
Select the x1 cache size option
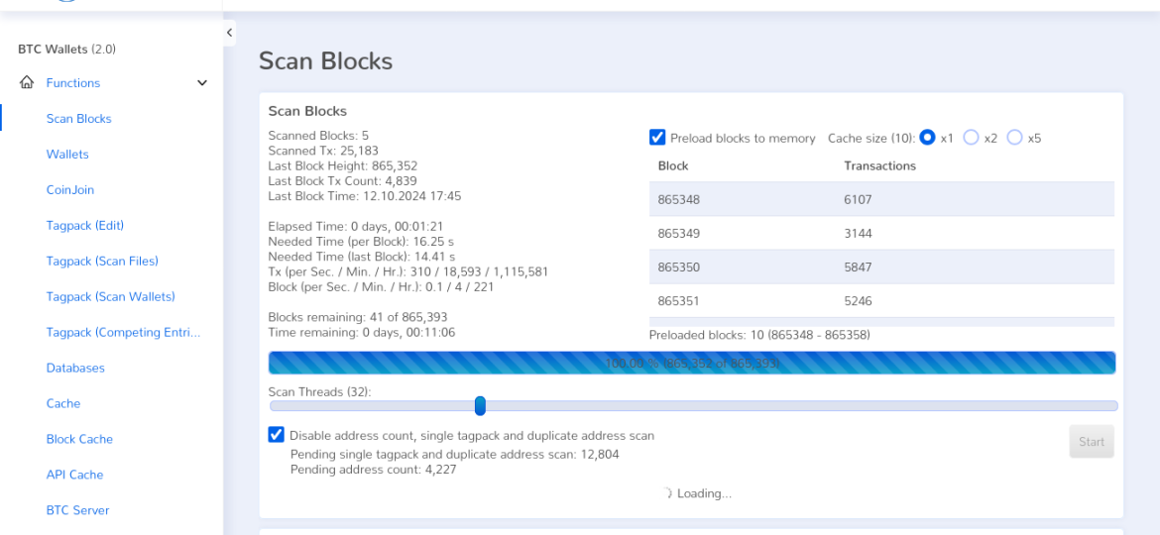(x=927, y=138)
